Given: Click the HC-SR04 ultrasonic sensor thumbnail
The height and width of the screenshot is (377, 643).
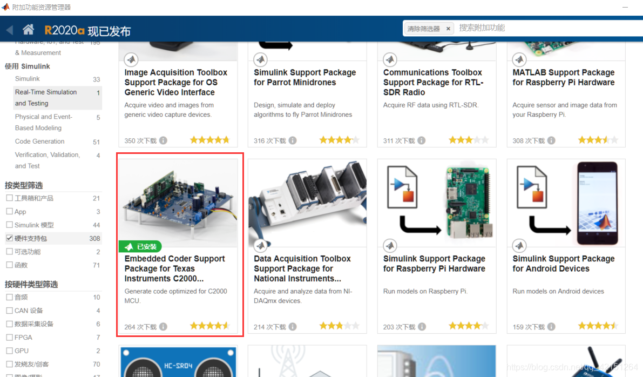Looking at the screenshot, I should [x=178, y=361].
